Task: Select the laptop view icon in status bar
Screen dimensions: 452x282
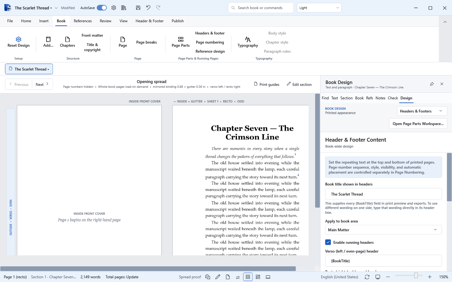Action: point(268,277)
